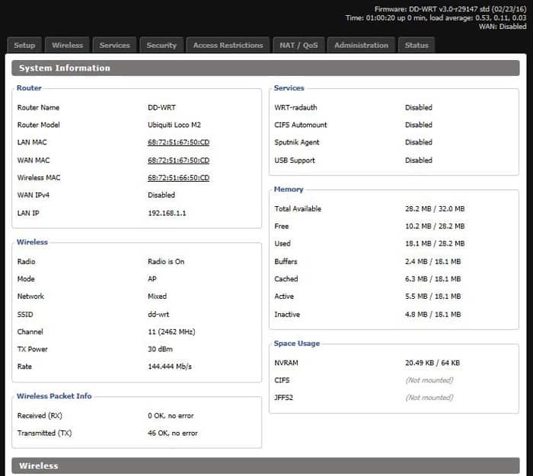533x476 pixels.
Task: Click the Free memory value
Action: pos(435,227)
